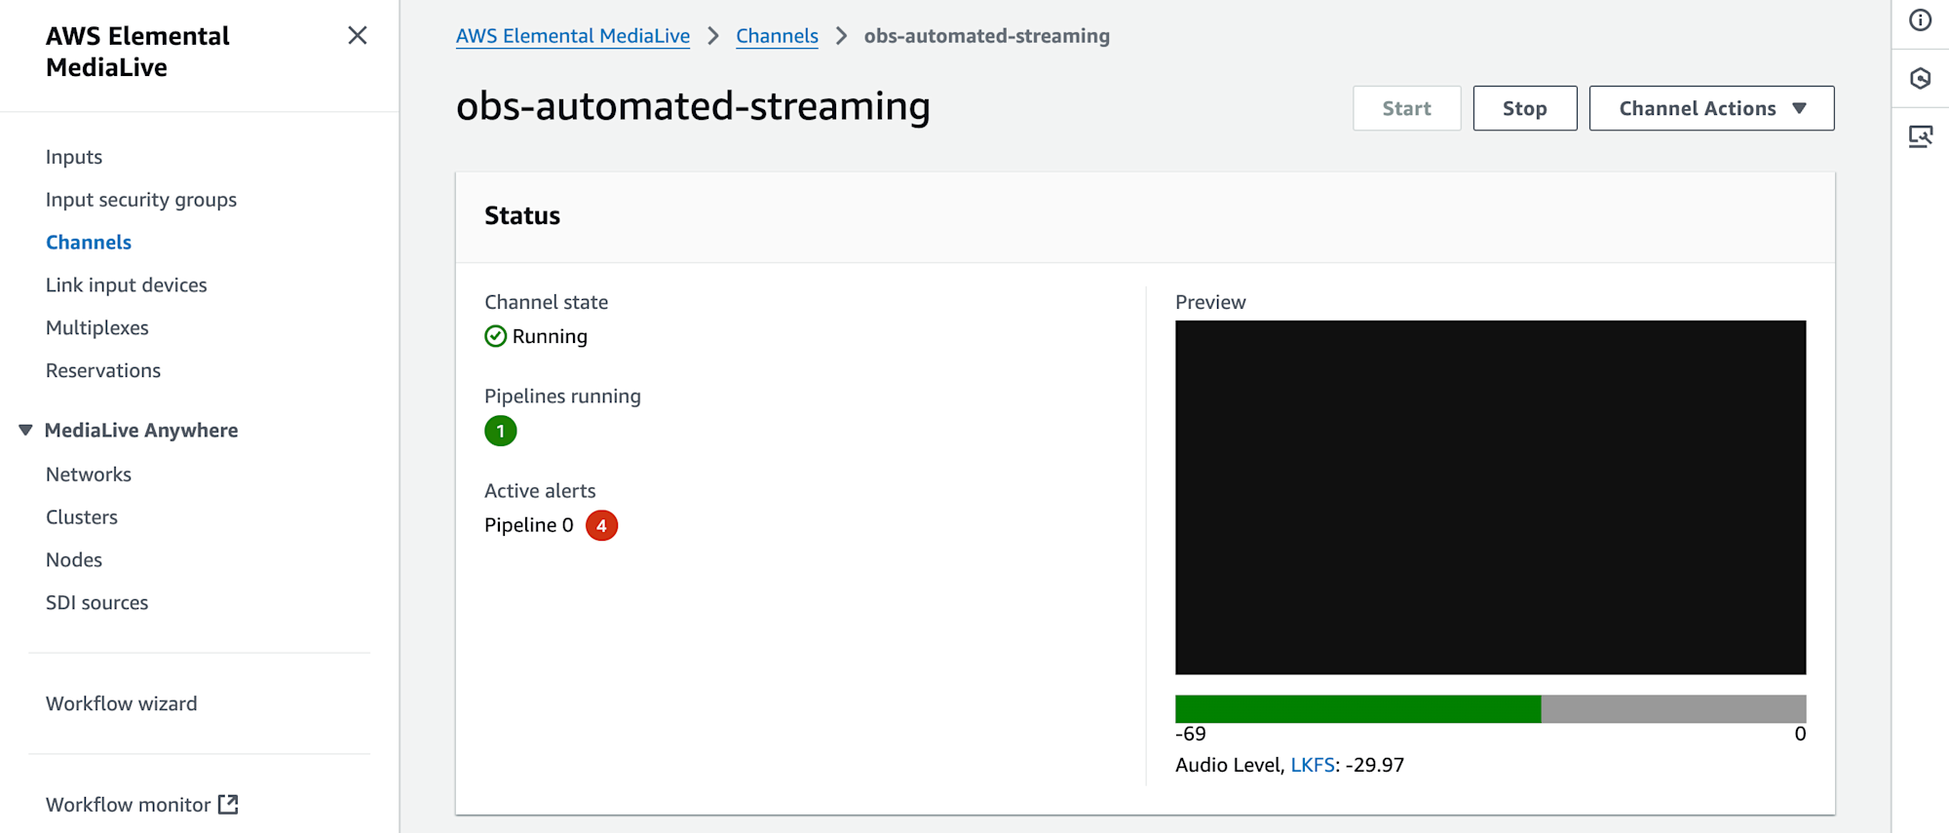
Task: Click the red Pipeline 0 alerts badge
Action: 601,525
